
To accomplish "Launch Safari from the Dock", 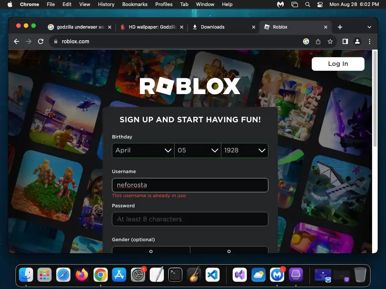I will coord(63,274).
